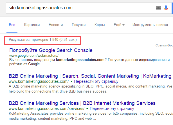Open "Инструменты поиска" search tools

[x=150, y=25]
